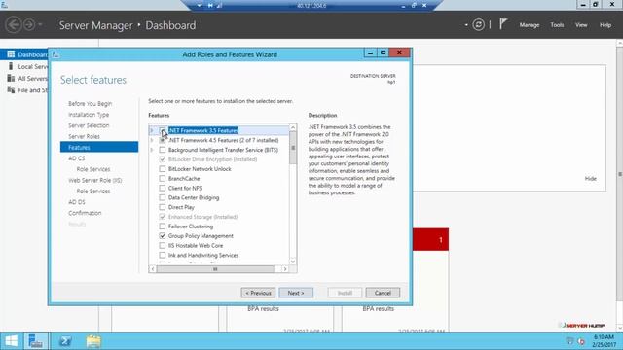Go to Web Server Role (IIS) step
Viewport: 623px width, 350px height.
(x=95, y=180)
